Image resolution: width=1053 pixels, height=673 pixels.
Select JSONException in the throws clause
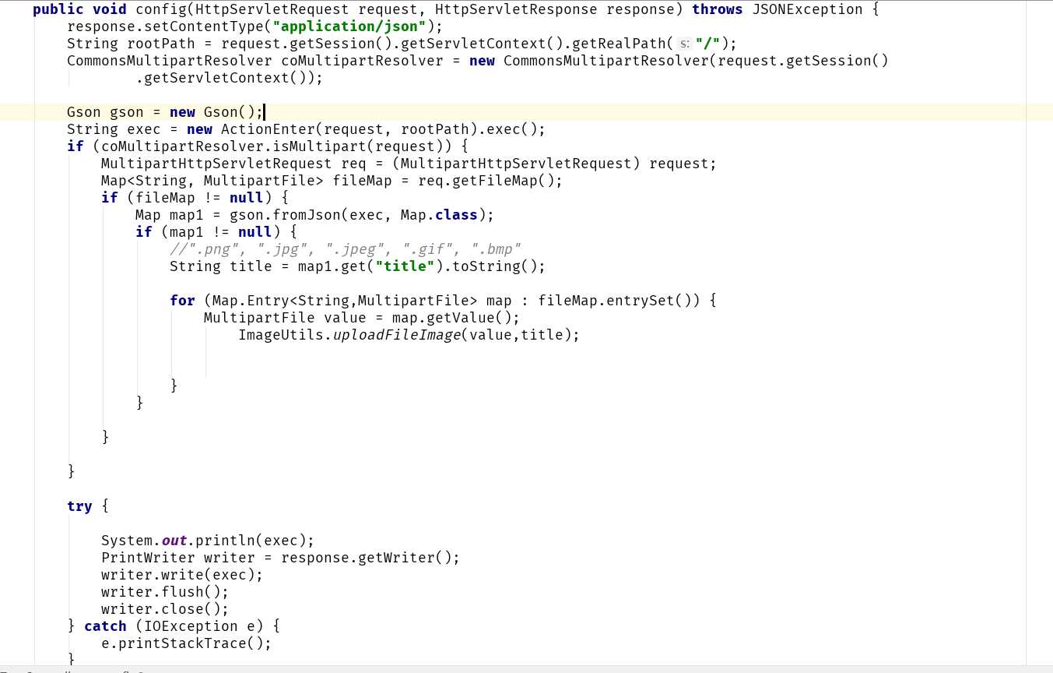(x=807, y=9)
